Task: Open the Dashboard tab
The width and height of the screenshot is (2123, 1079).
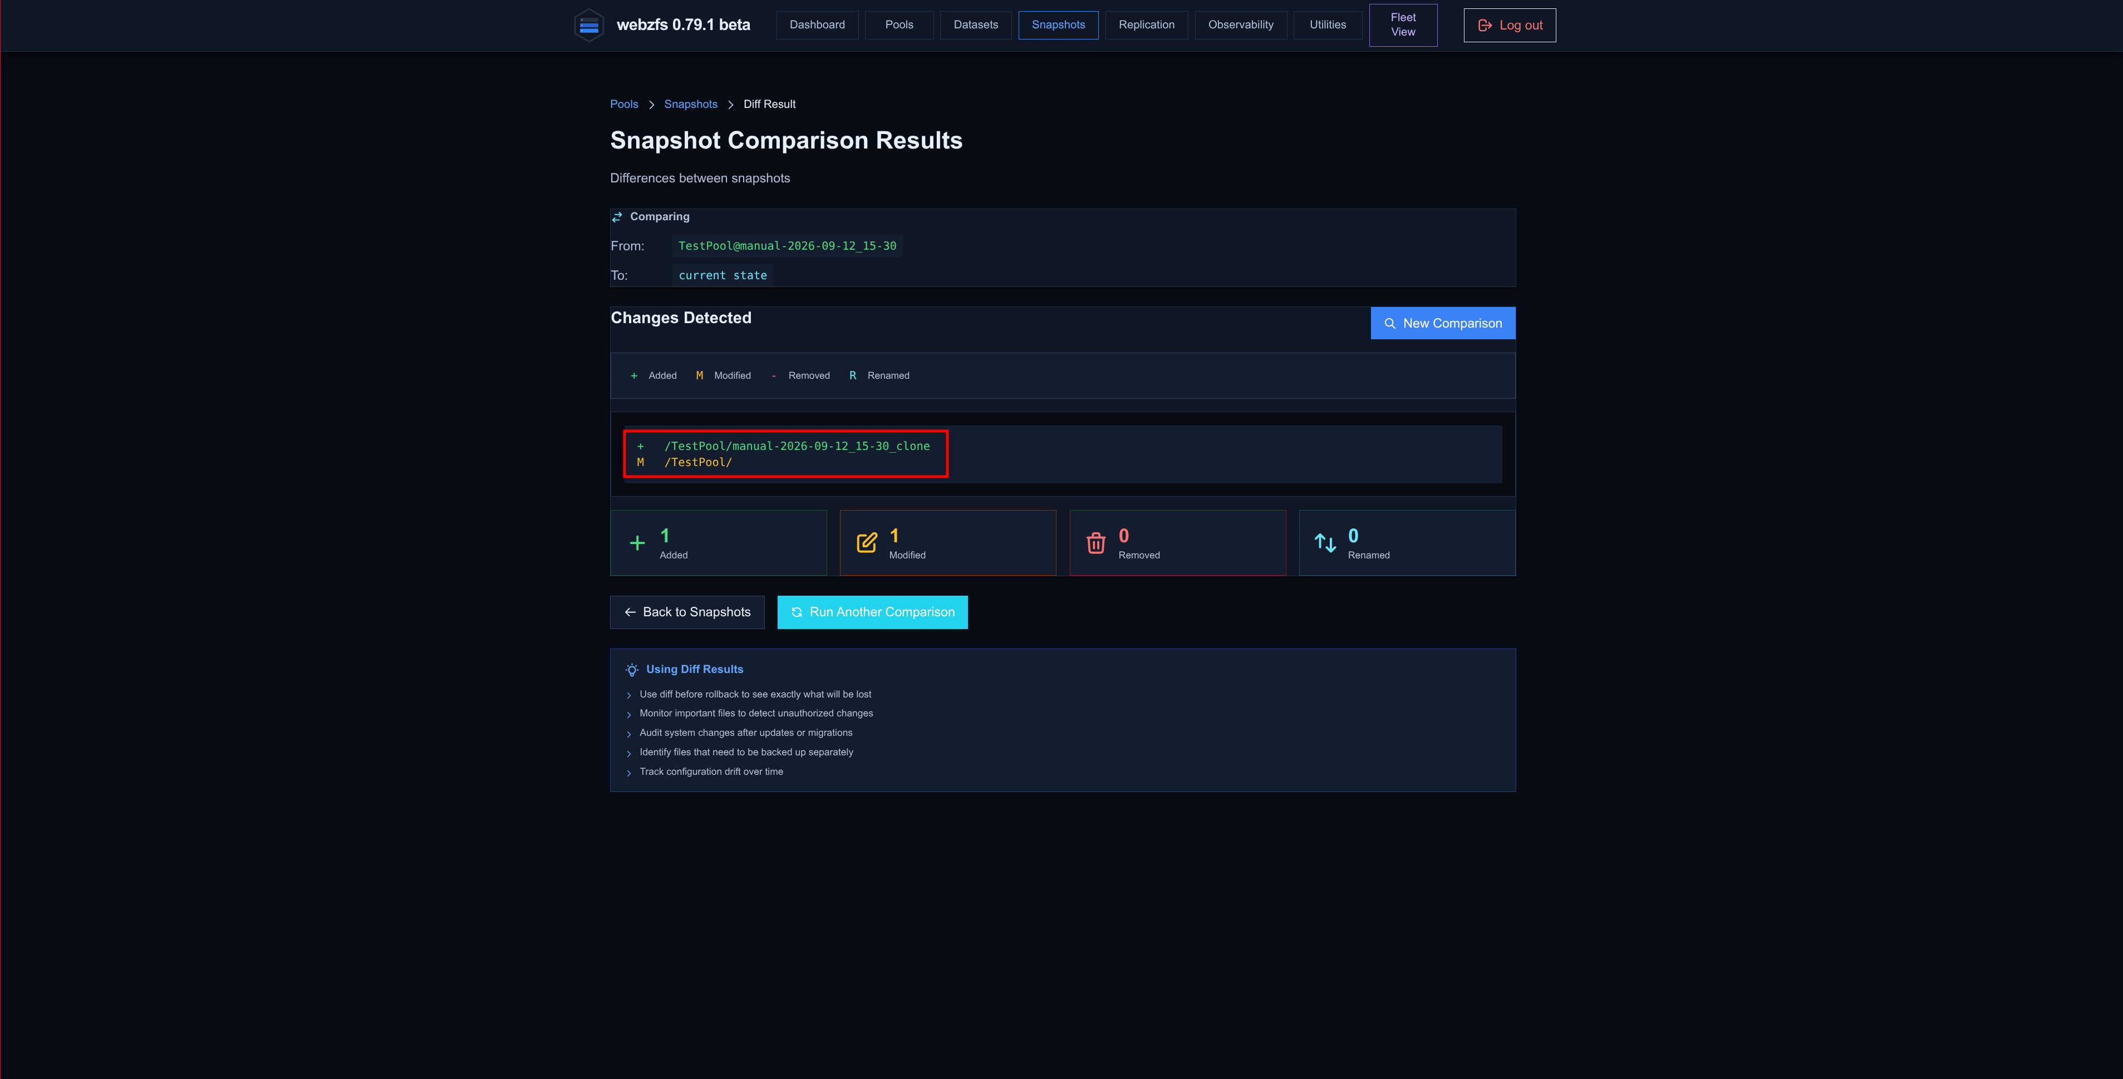Action: click(817, 24)
